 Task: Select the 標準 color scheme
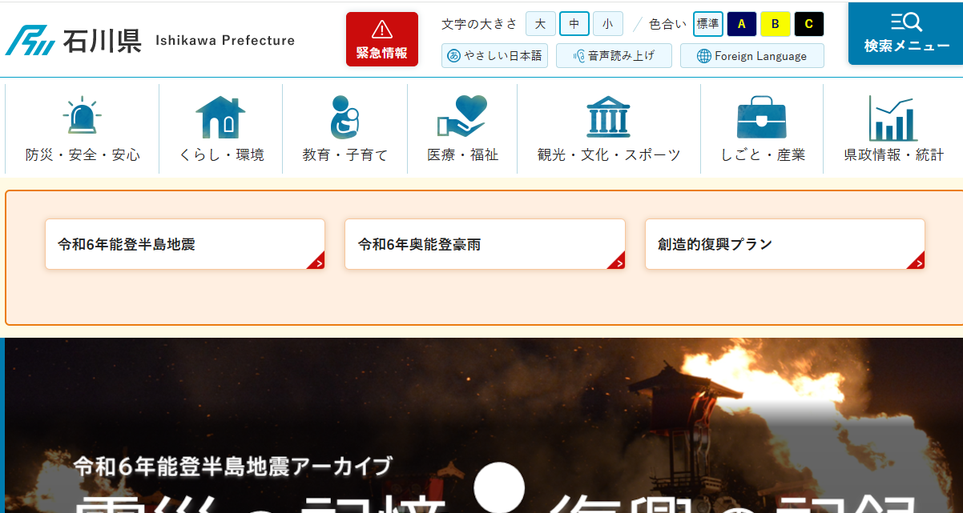coord(708,24)
